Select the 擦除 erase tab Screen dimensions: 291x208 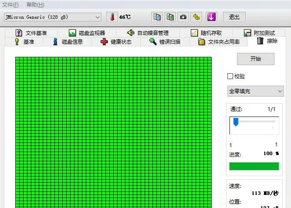point(267,41)
